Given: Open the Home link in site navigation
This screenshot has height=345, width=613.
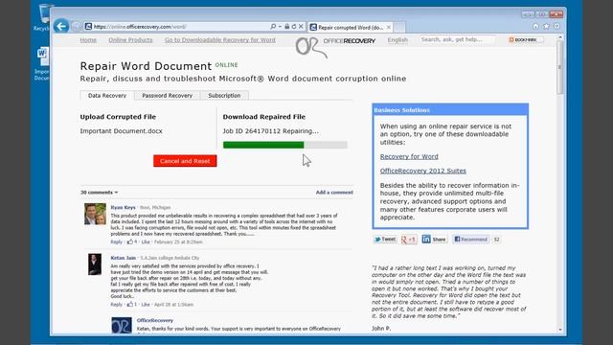Looking at the screenshot, I should (88, 40).
